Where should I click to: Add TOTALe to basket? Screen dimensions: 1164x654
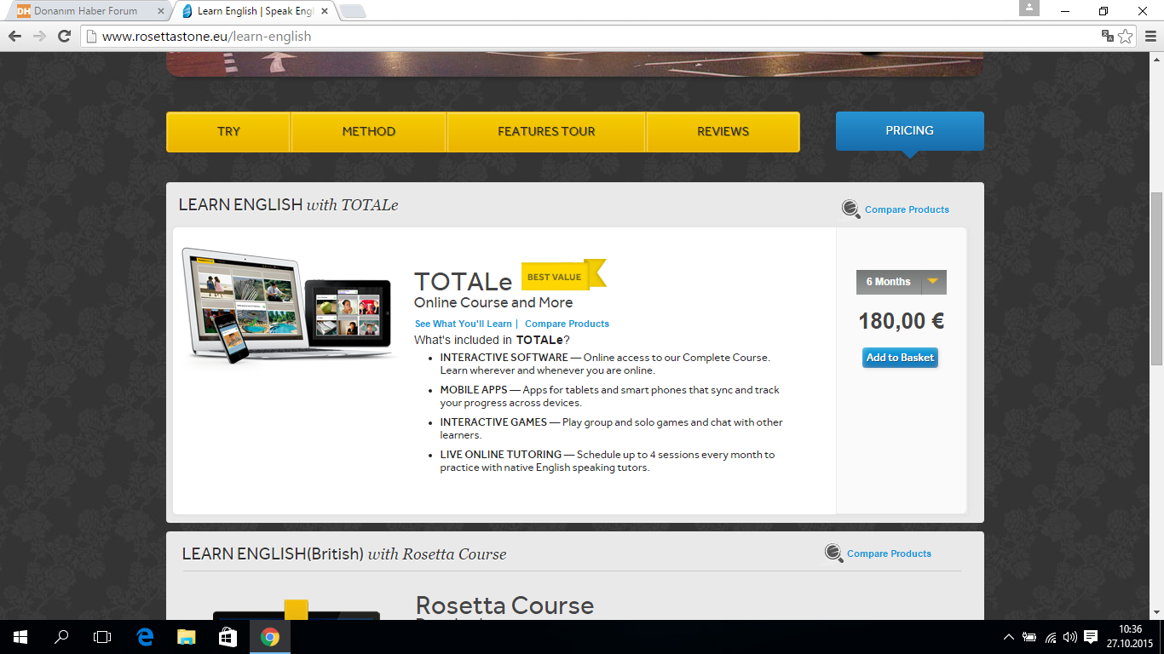point(900,358)
